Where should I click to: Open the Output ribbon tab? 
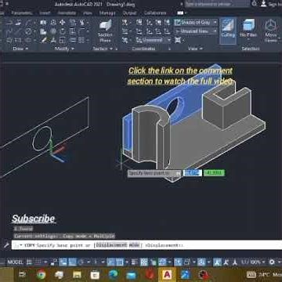pyautogui.click(x=129, y=13)
